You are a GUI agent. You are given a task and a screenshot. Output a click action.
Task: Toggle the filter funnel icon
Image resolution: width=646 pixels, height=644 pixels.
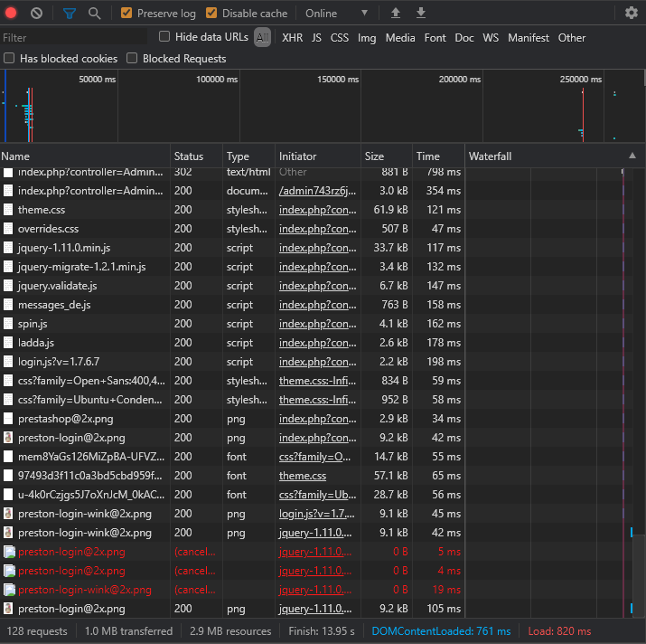(70, 14)
